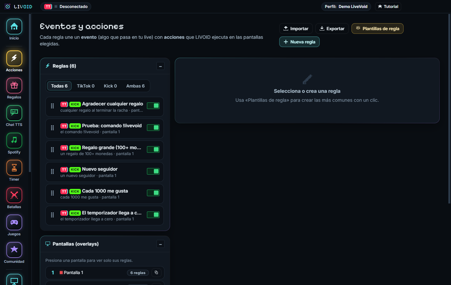
Task: Go to the Inicio home icon
Action: tap(14, 27)
